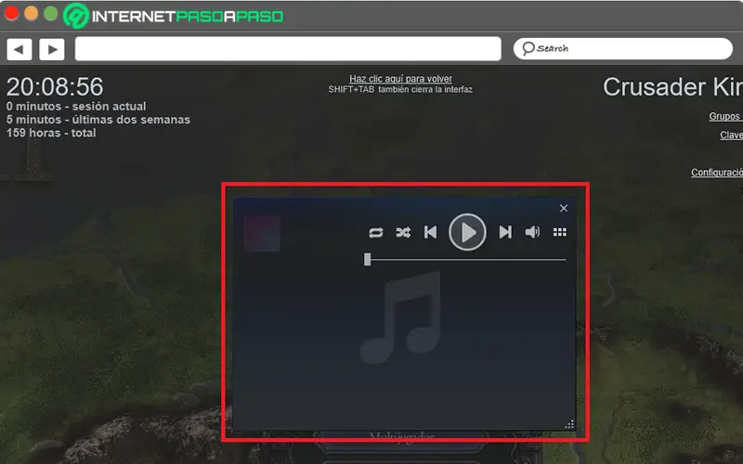The width and height of the screenshot is (743, 464).
Task: Click the orange minimize window button
Action: click(x=32, y=13)
